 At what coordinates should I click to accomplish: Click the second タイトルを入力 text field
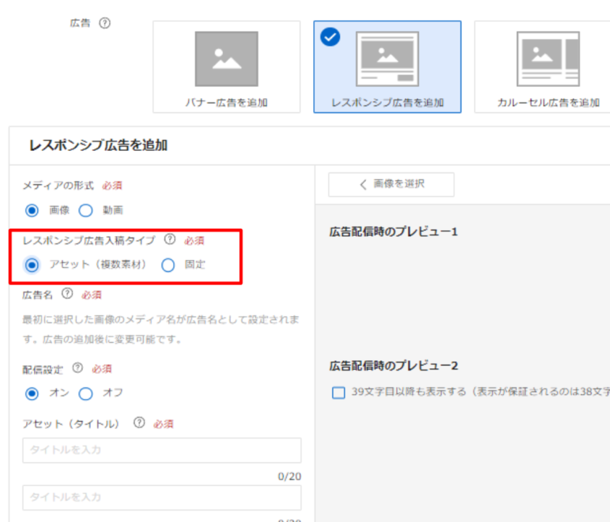pyautogui.click(x=162, y=497)
